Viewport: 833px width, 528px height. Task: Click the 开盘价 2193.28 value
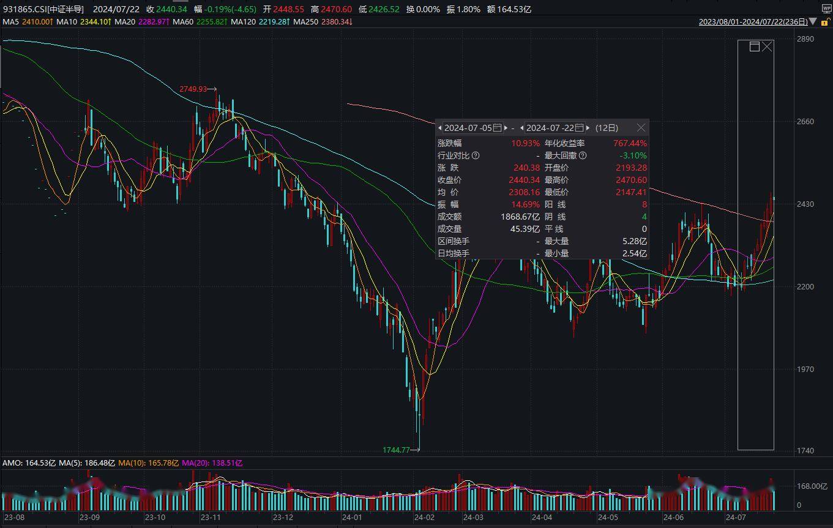pyautogui.click(x=632, y=168)
